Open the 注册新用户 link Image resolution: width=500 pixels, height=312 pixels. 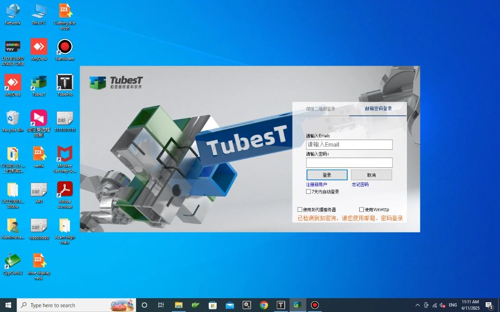[x=316, y=184]
